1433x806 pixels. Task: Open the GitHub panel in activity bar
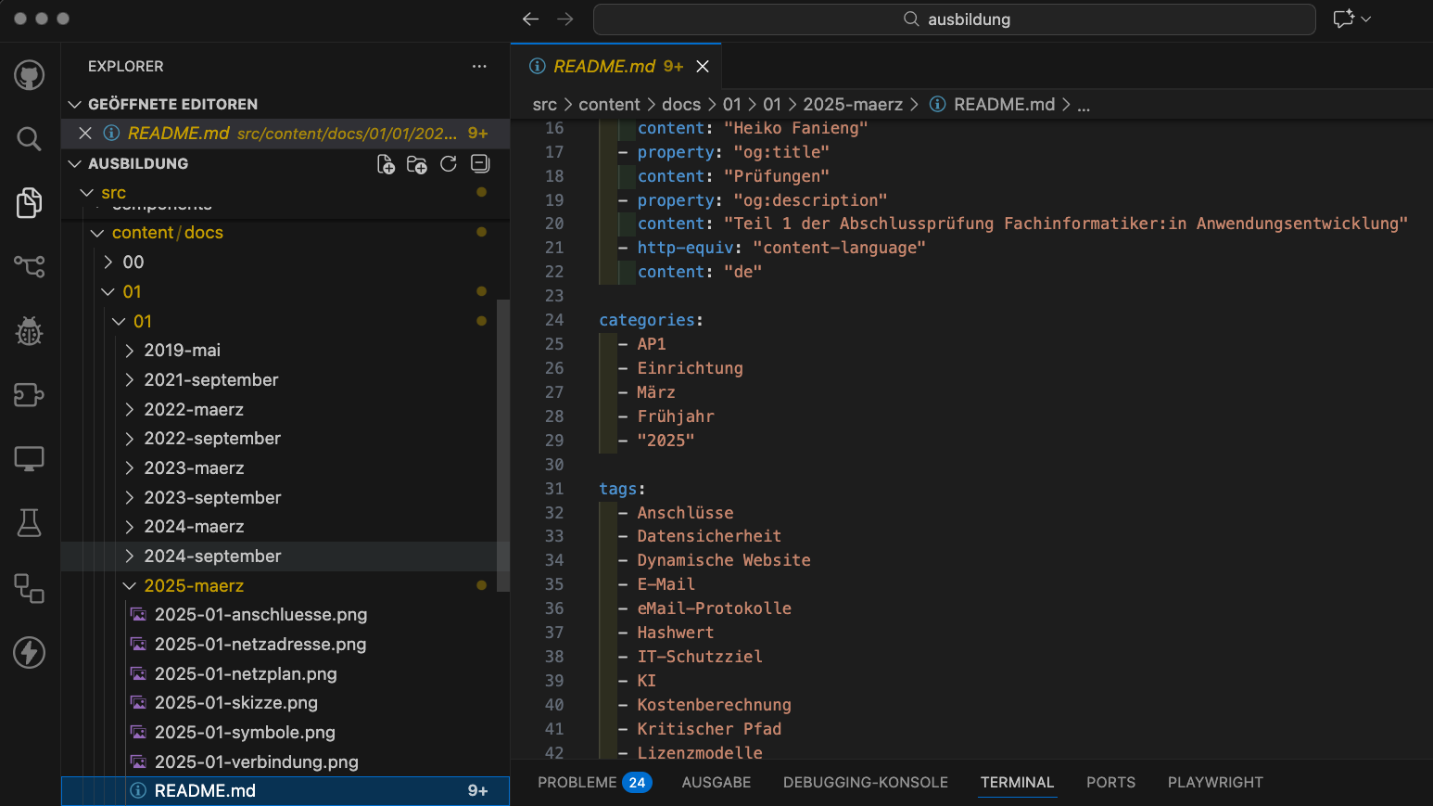click(30, 75)
